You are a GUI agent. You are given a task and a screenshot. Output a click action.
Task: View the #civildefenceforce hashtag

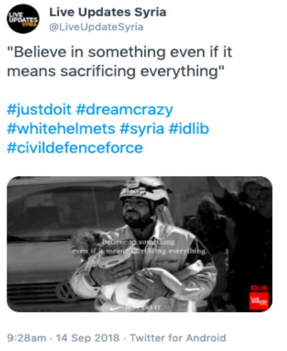pos(75,148)
